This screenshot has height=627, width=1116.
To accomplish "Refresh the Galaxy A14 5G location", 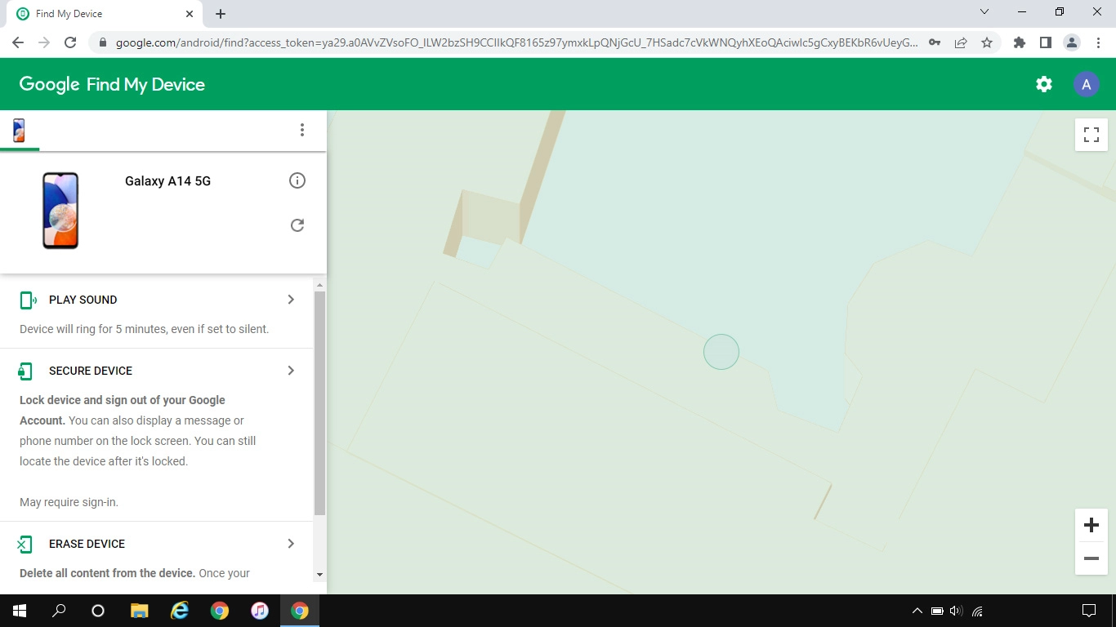I will pyautogui.click(x=297, y=225).
